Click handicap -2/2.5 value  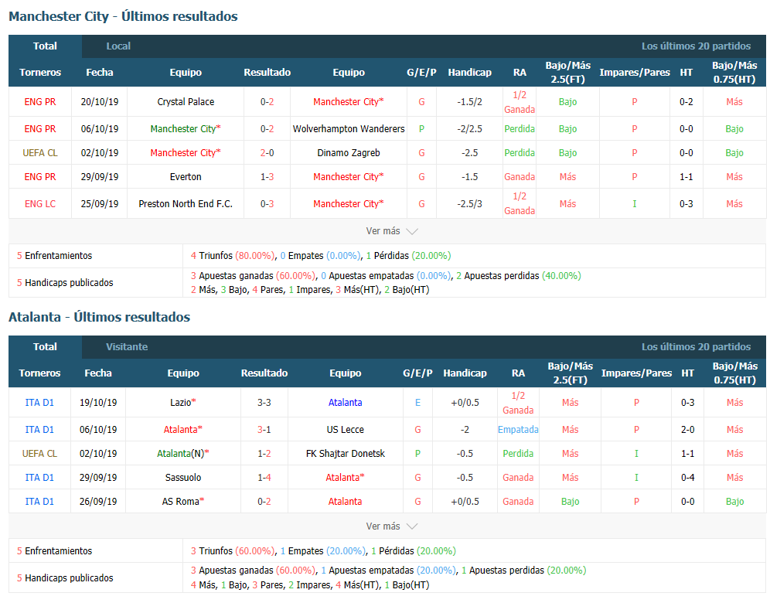469,128
